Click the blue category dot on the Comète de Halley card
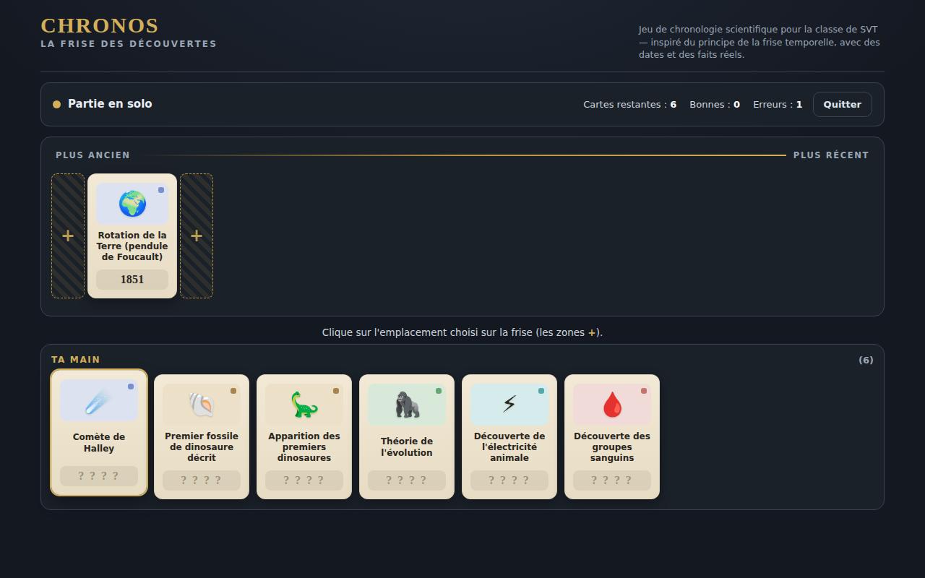The image size is (925, 578). click(x=131, y=387)
